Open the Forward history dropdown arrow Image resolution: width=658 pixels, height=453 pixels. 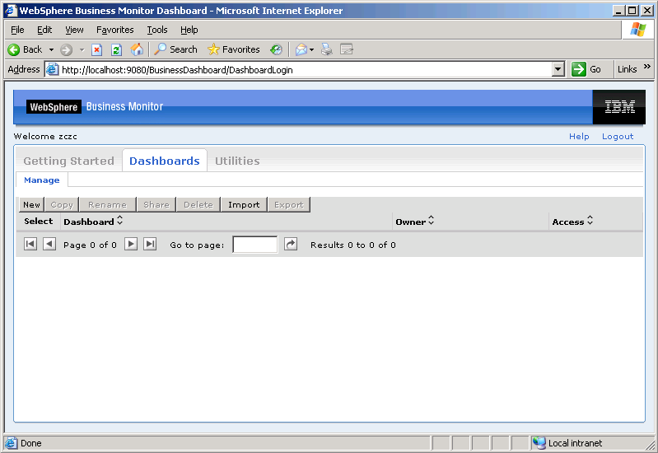82,49
